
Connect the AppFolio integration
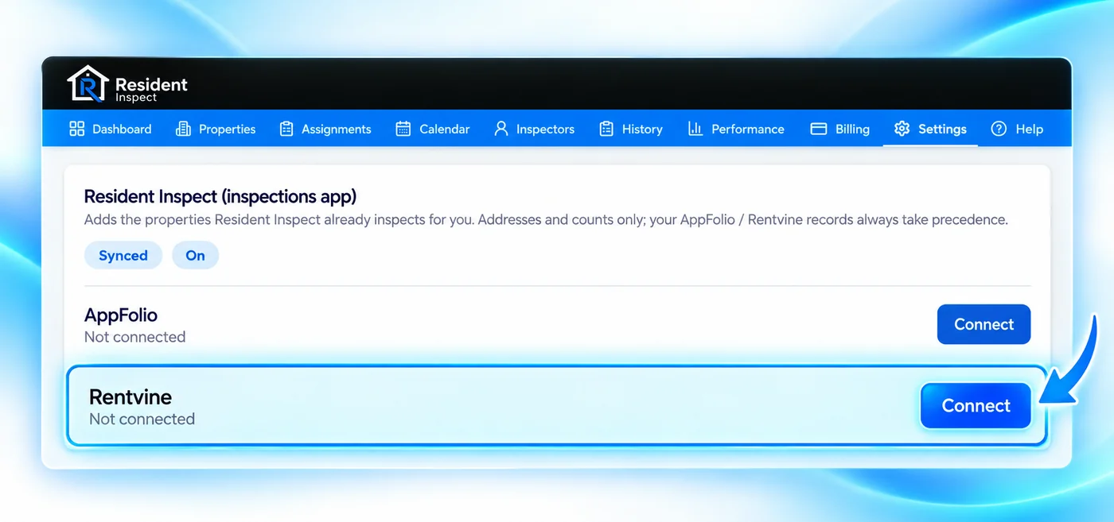click(984, 324)
